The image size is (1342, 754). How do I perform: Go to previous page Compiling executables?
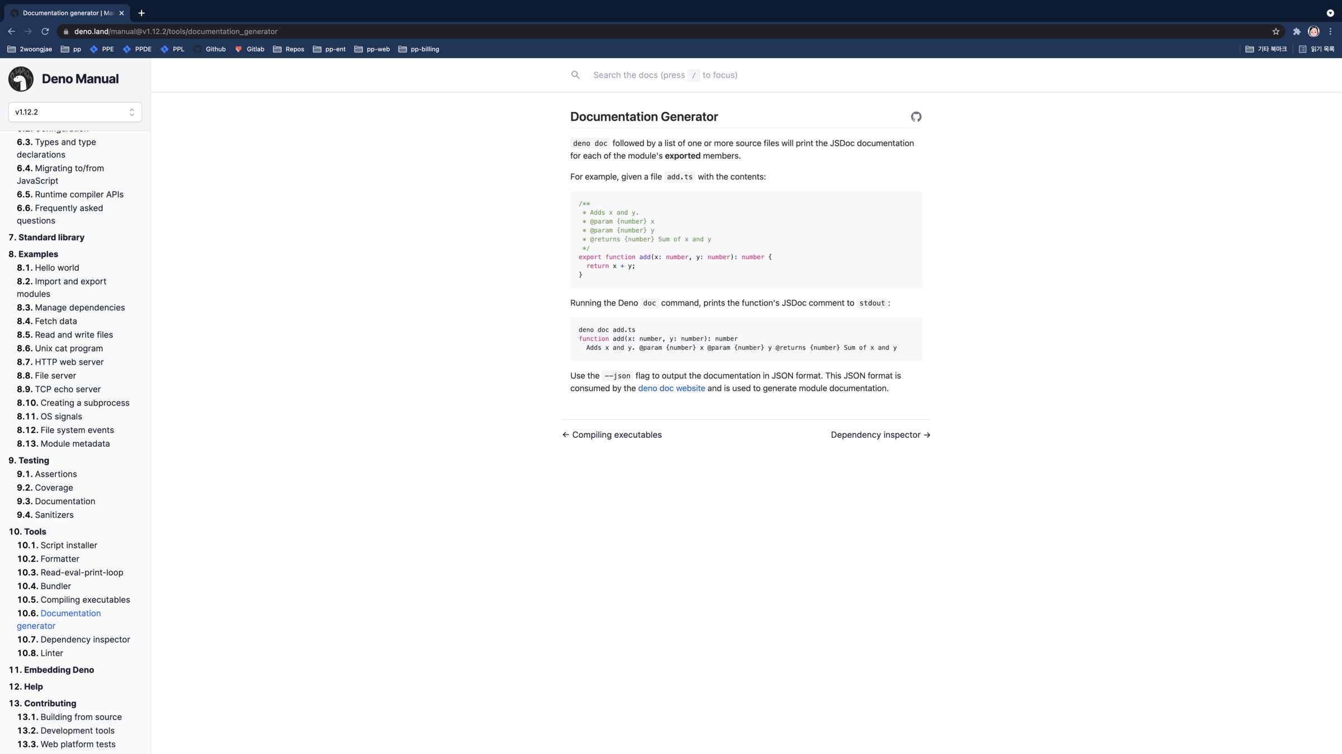[612, 435]
